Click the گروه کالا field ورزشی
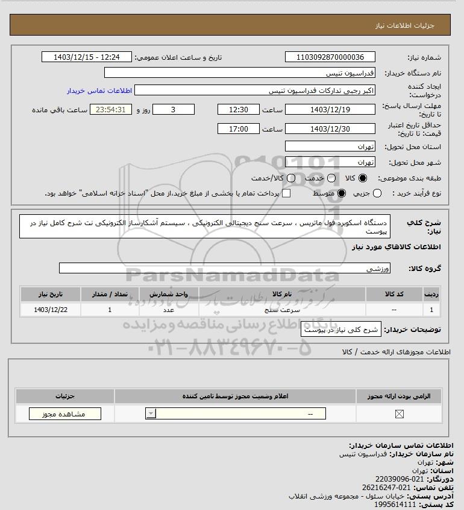Image resolution: width=464 pixels, height=510 pixels. click(225, 268)
